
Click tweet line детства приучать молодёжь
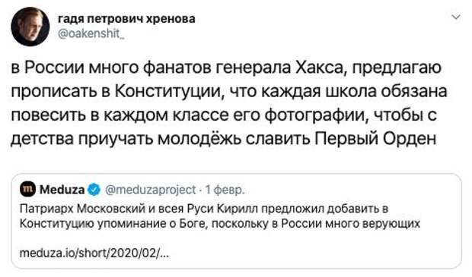[223, 139]
